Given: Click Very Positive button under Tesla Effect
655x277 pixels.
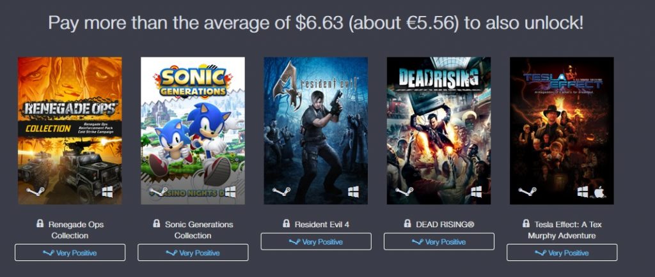Looking at the screenshot, I should coord(562,253).
